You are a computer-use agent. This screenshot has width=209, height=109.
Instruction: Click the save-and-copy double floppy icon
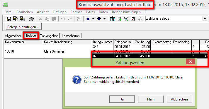[16, 19]
